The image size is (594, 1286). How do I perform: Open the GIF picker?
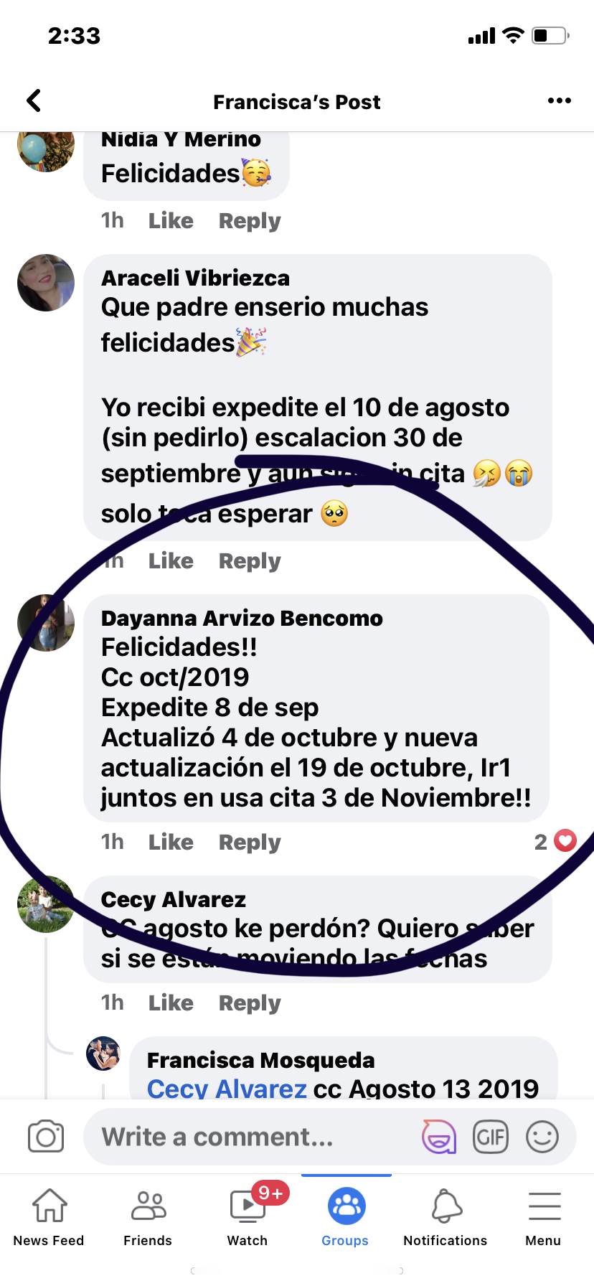click(491, 1137)
